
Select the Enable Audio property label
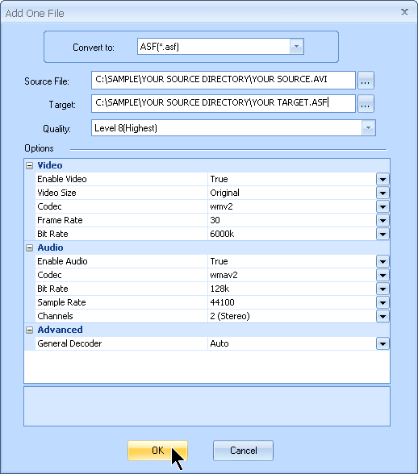coord(62,261)
